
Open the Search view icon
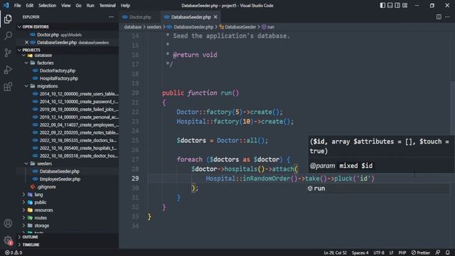click(x=8, y=36)
